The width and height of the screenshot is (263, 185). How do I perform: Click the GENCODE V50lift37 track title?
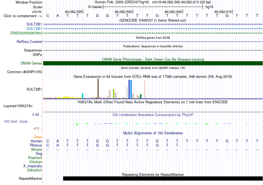153,20
